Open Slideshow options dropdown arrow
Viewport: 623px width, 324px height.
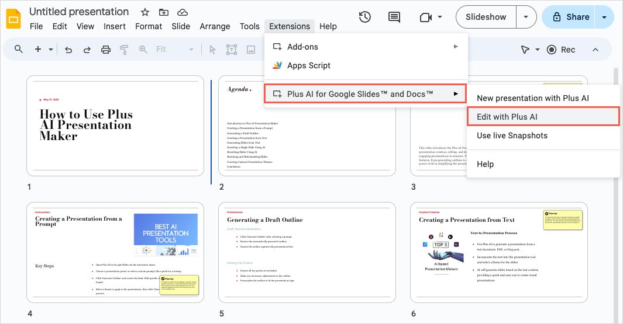[526, 17]
